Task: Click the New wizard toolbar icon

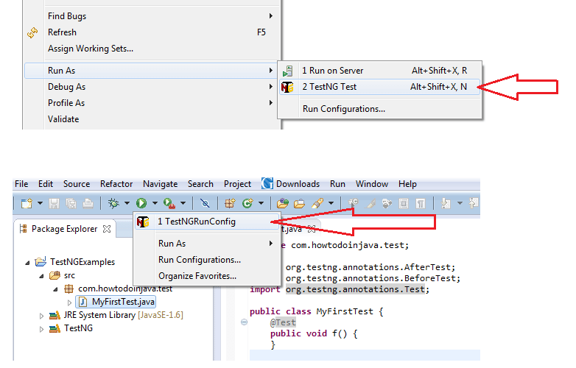Action: point(27,203)
